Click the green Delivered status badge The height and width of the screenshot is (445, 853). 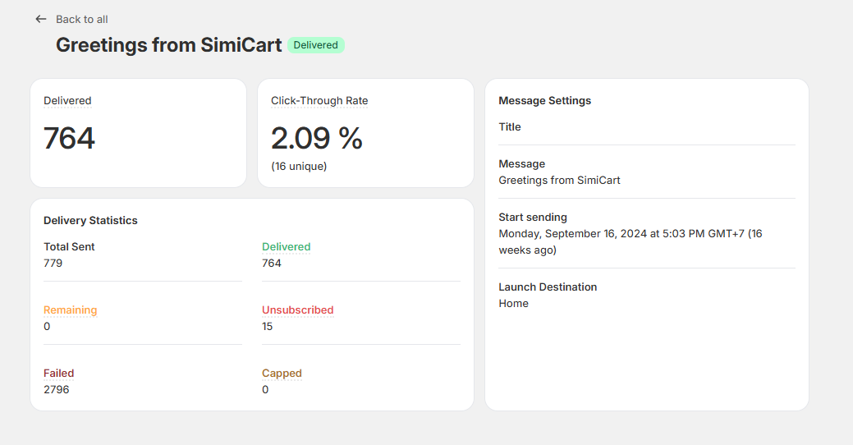(315, 45)
